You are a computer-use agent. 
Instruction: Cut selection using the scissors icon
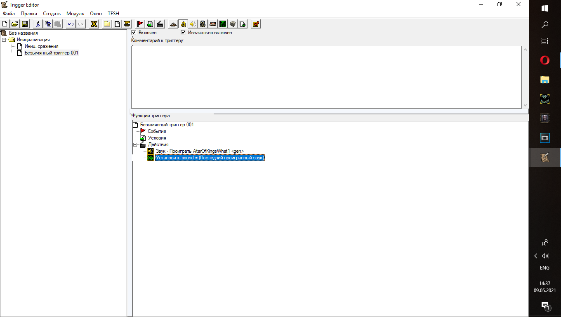(x=38, y=24)
